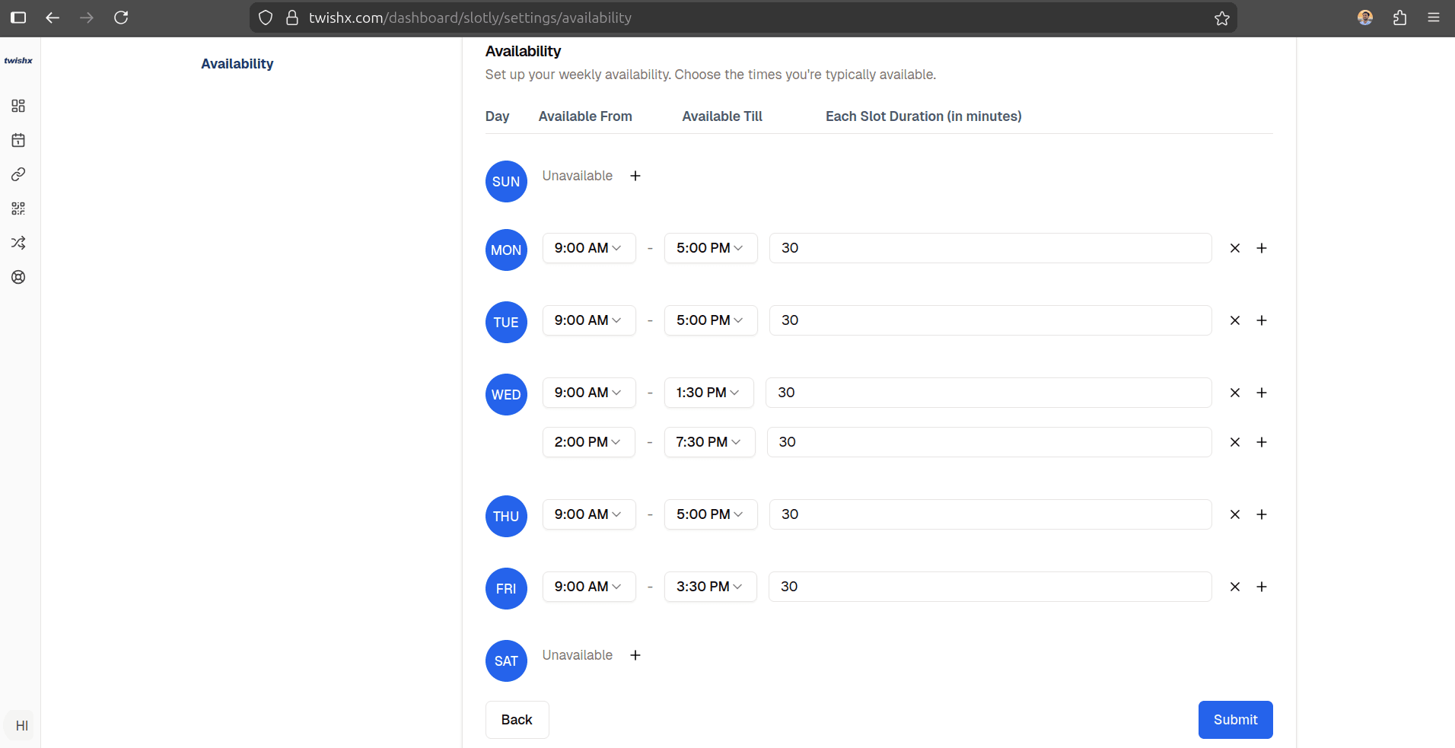Add slot after Wednesday 7:30 PM row

tap(1262, 442)
